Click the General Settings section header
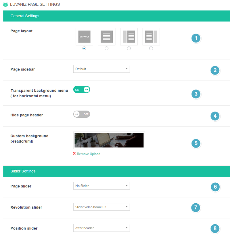 tap(116, 16)
